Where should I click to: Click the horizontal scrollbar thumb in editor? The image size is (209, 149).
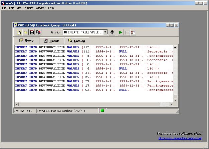pyautogui.click(x=89, y=104)
